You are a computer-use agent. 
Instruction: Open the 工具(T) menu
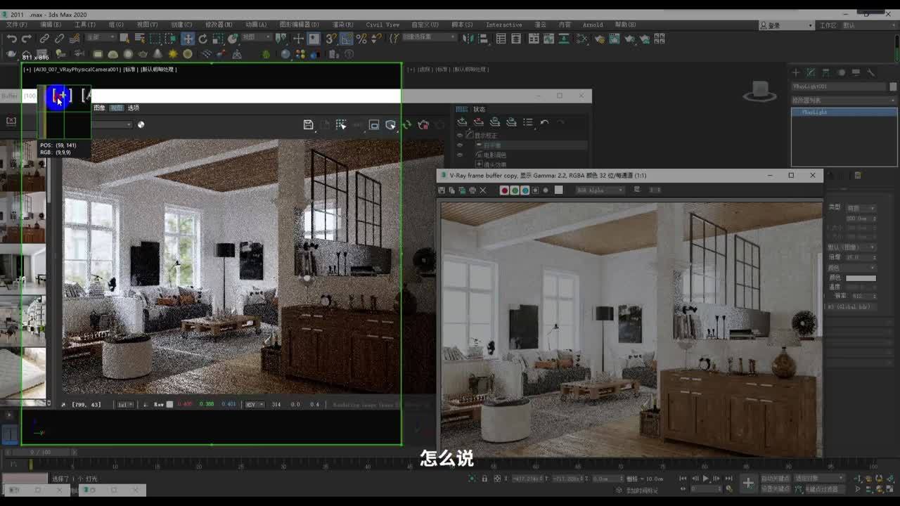point(85,25)
